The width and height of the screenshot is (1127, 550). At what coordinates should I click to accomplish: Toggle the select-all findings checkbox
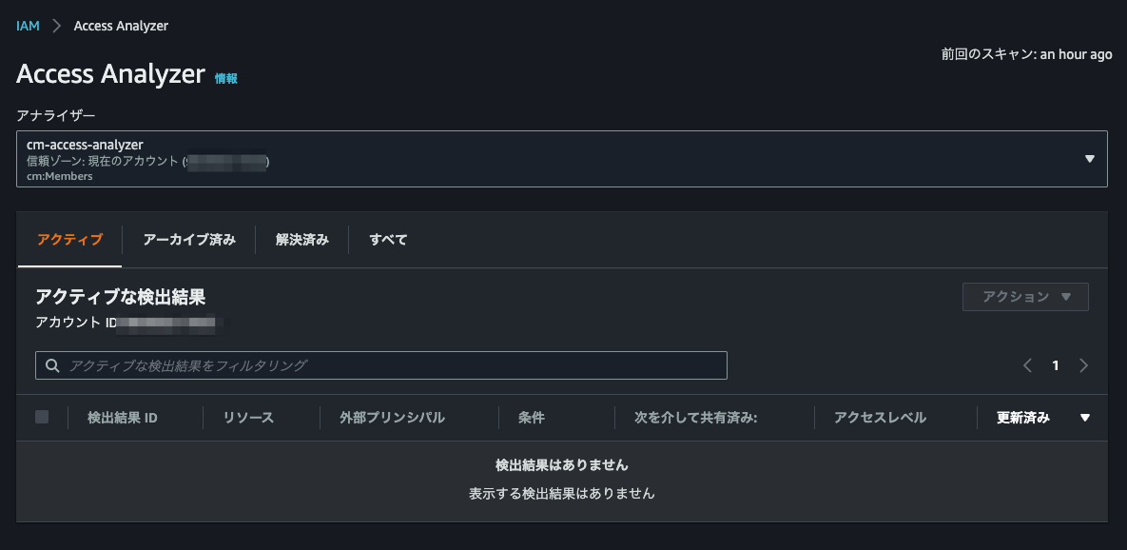[42, 417]
